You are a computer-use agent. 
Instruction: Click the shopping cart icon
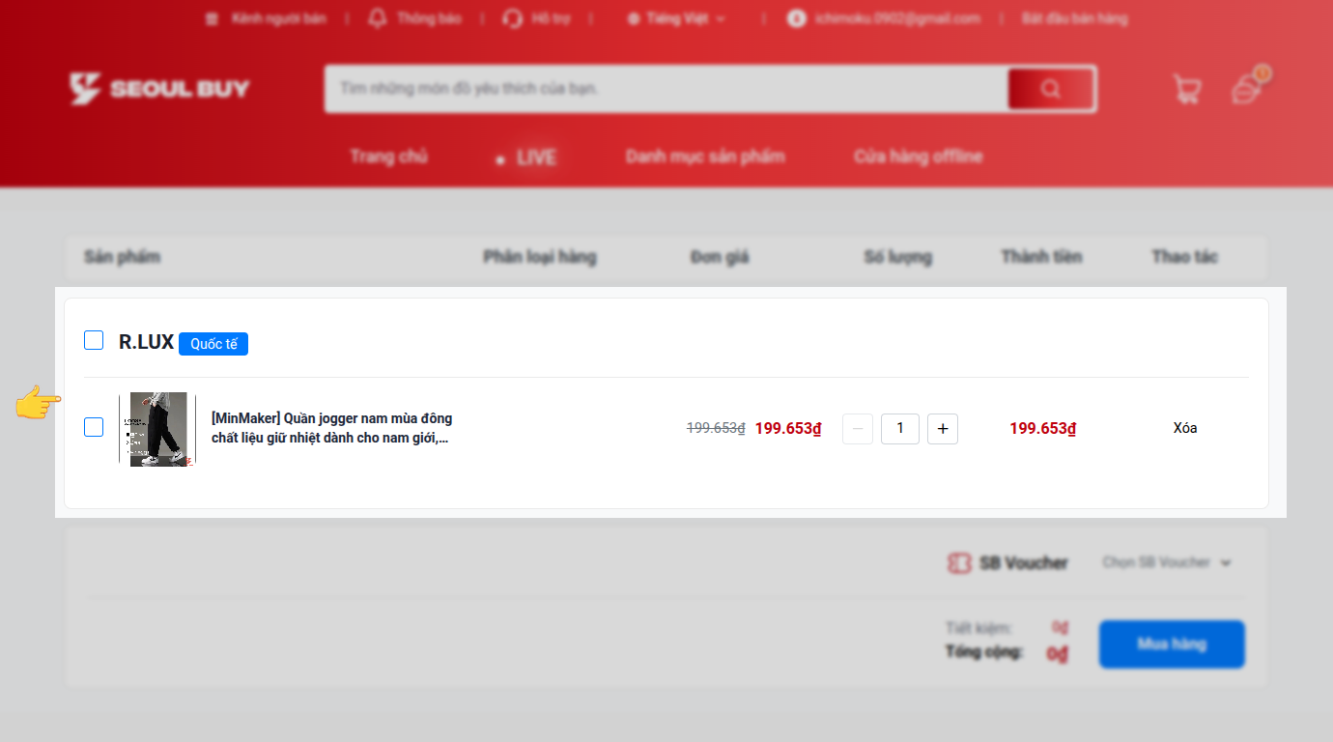1186,89
